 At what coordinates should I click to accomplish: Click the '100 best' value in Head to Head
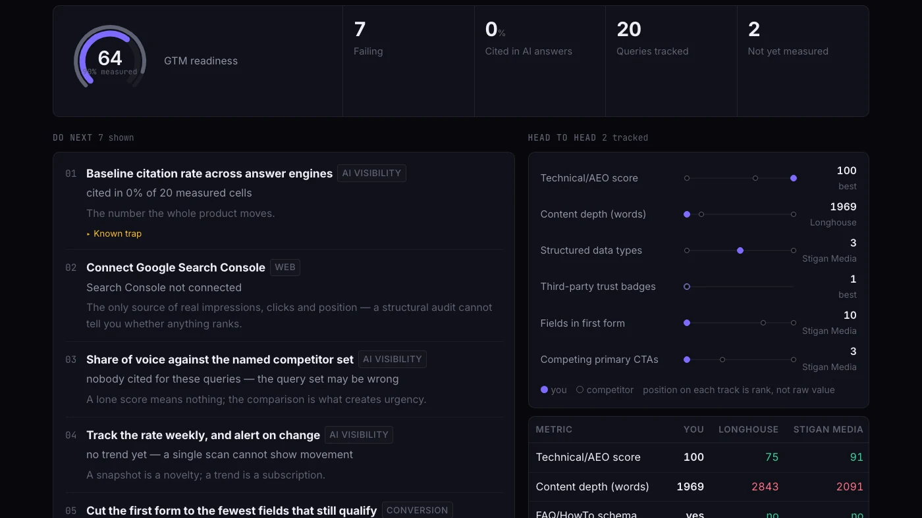point(846,178)
